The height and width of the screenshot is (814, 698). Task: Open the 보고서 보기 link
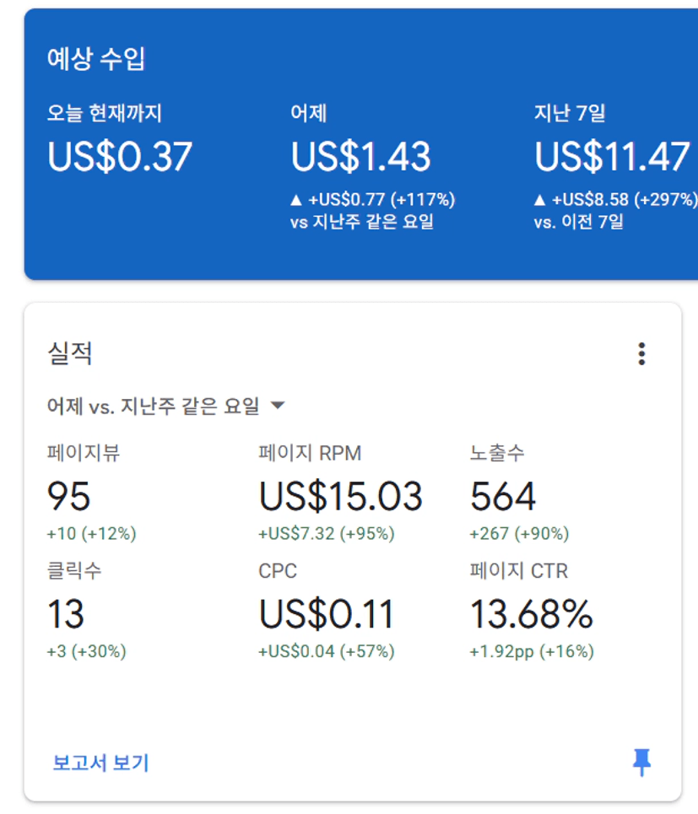pos(100,762)
